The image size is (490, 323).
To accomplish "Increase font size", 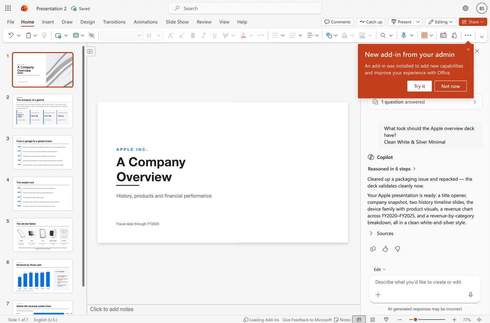I will (170, 35).
